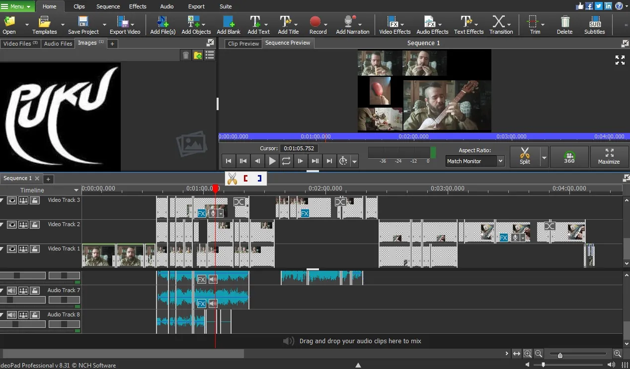Click the Trim toolbar icon
This screenshot has height=369, width=630.
coord(533,25)
